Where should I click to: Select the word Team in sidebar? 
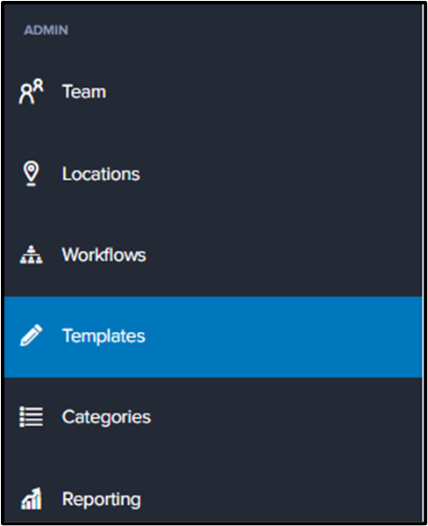click(x=84, y=91)
